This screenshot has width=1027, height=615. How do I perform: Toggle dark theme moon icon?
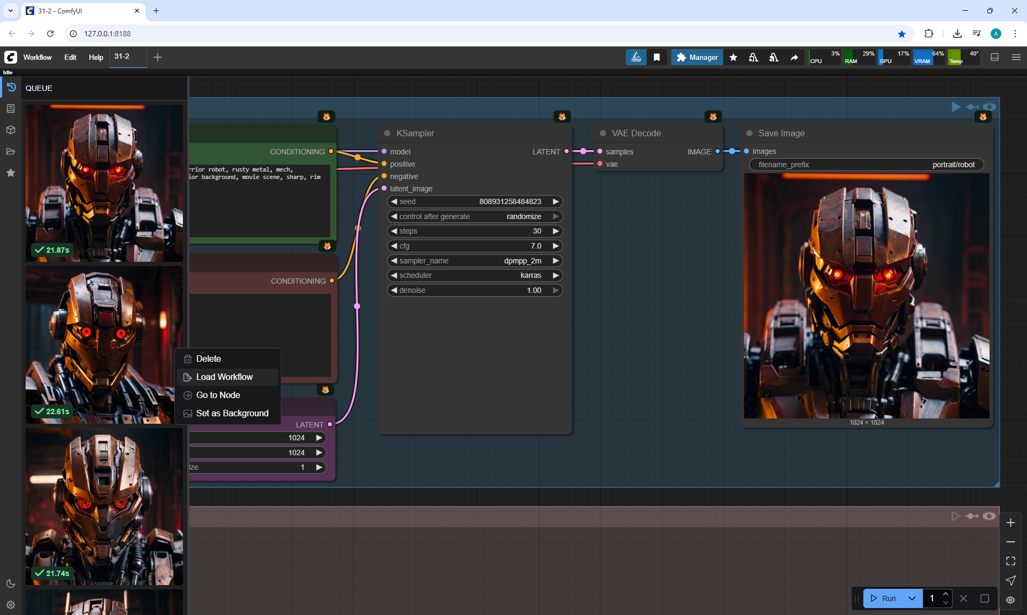tap(11, 583)
